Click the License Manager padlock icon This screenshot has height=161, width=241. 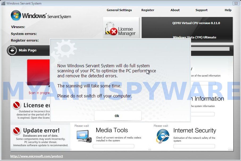tap(111, 29)
